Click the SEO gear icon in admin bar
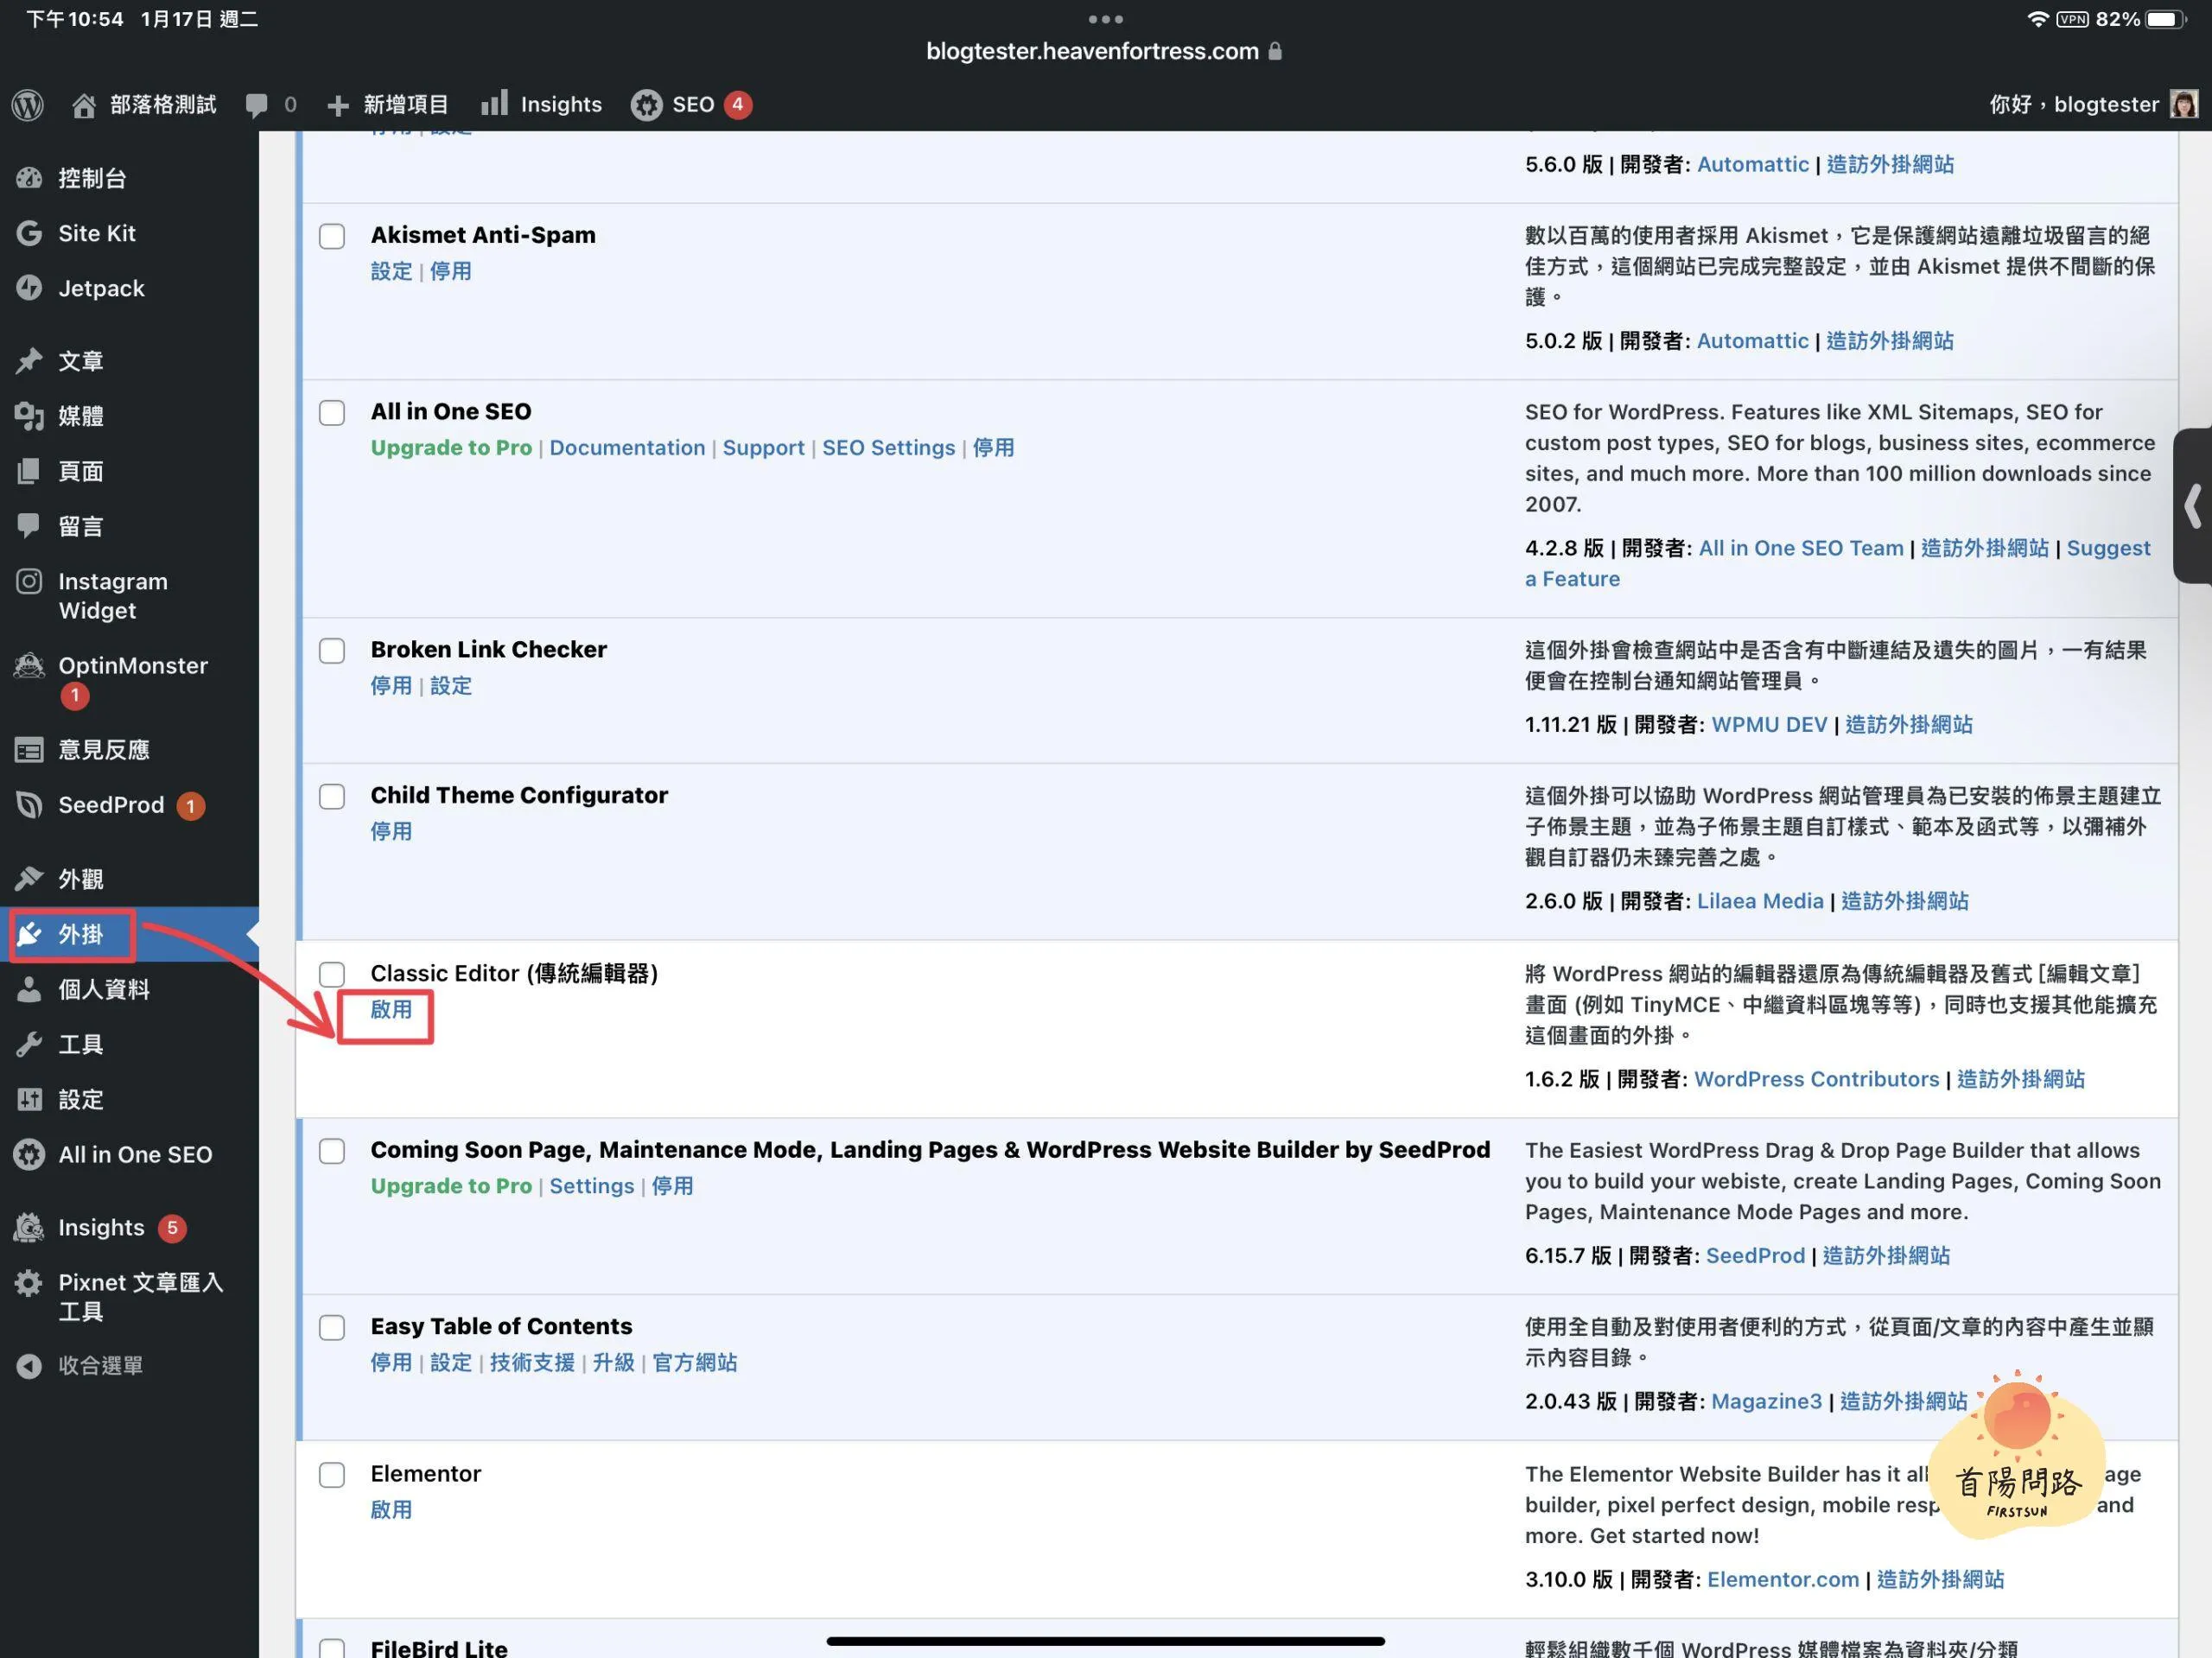Screen dimensions: 2212x1658 pos(646,104)
